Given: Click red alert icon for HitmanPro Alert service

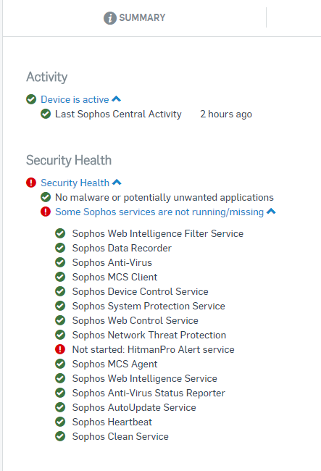Looking at the screenshot, I should [60, 349].
